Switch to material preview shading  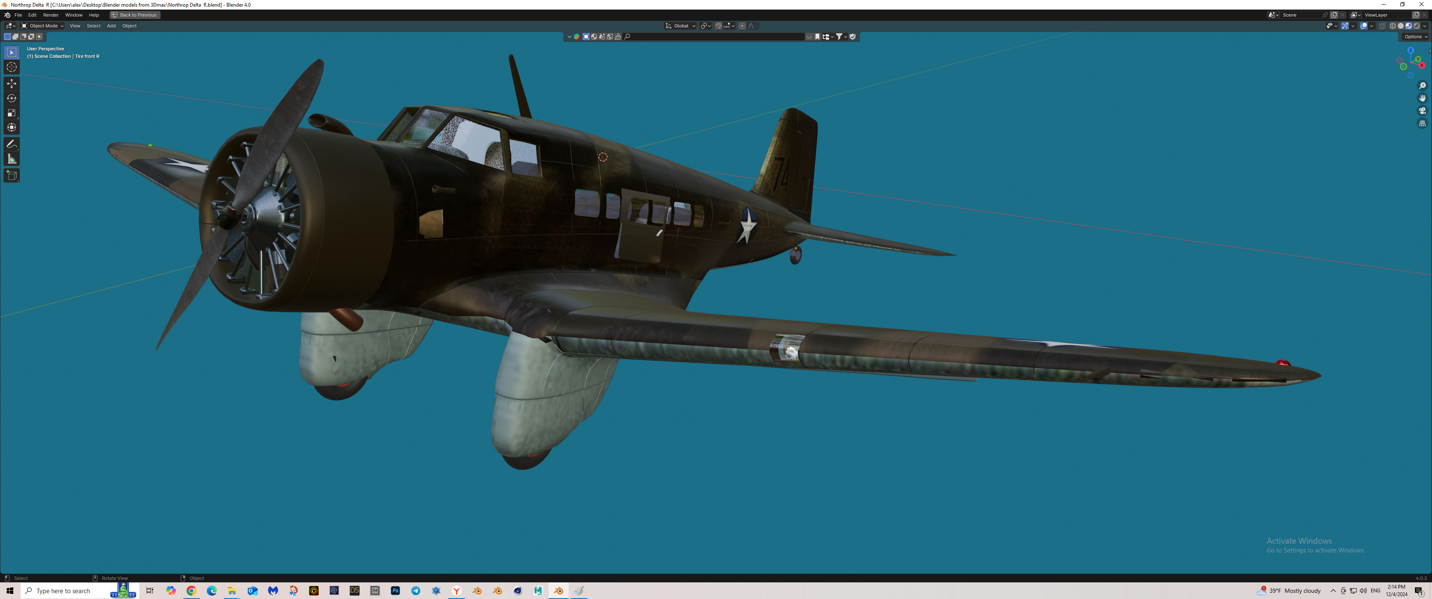point(1408,26)
